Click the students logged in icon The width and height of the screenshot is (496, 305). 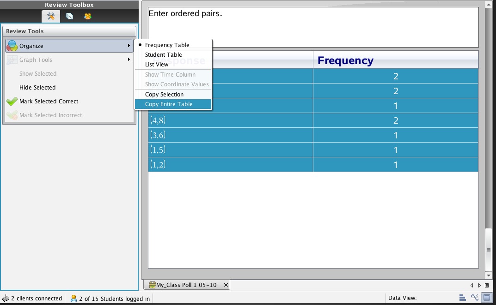73,299
